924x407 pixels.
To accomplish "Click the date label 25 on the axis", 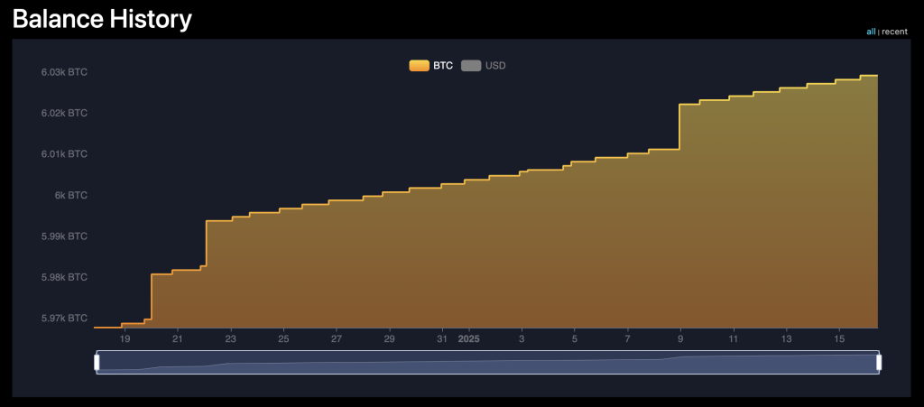I will pos(283,339).
